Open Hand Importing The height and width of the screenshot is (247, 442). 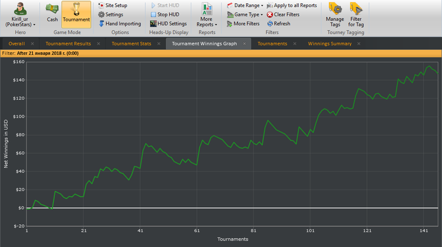click(120, 24)
